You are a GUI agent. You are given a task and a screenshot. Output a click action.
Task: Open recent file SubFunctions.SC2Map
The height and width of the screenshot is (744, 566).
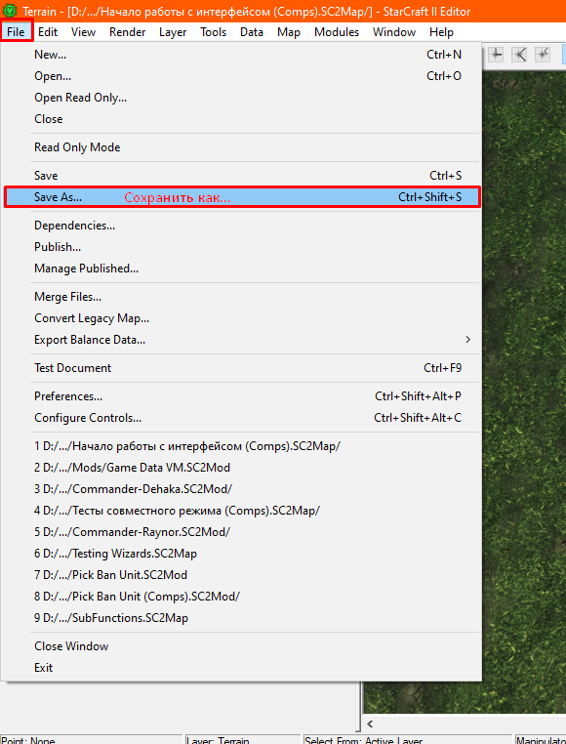pos(242,618)
